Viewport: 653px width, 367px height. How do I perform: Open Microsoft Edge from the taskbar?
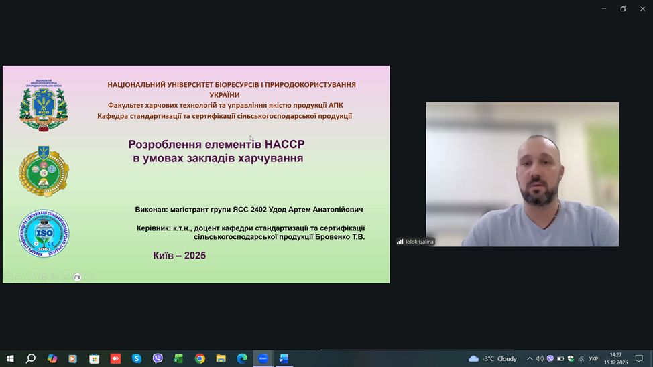click(242, 358)
